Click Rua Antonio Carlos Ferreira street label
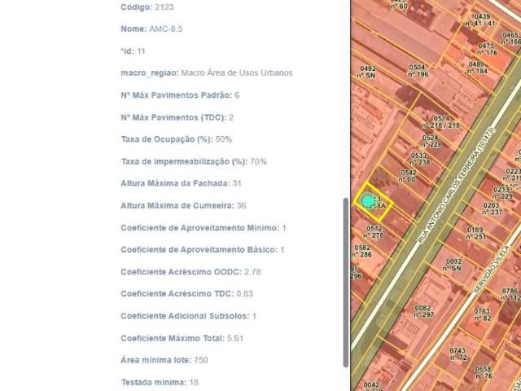Viewport: 521px width, 391px height. [x=456, y=186]
